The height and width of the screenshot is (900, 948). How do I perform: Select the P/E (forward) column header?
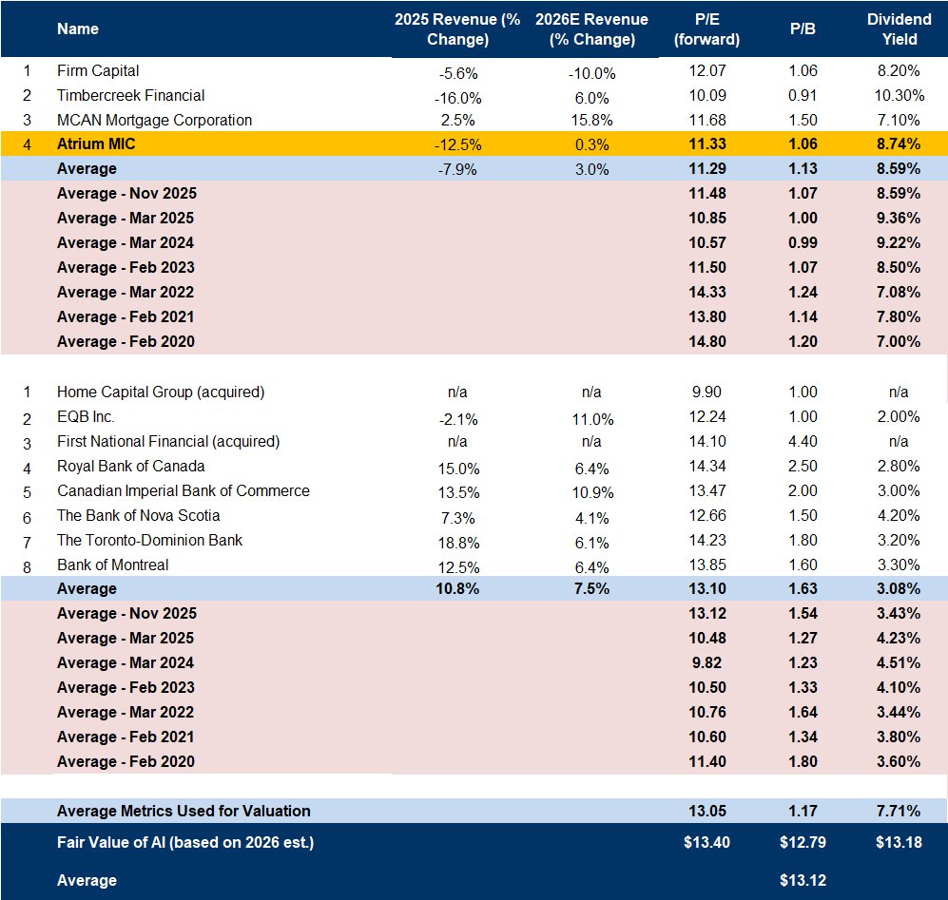tap(706, 29)
